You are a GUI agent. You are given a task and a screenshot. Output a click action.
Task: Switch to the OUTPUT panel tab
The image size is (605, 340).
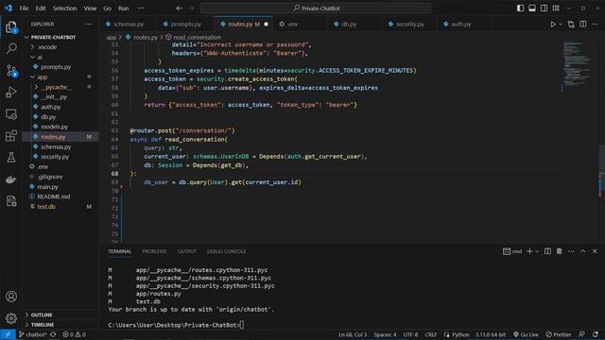(187, 251)
